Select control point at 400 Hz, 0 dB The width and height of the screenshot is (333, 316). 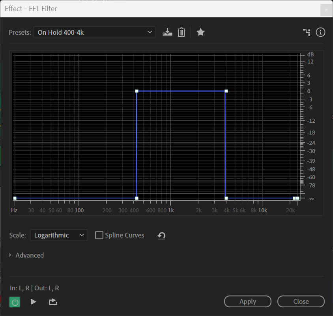(137, 91)
